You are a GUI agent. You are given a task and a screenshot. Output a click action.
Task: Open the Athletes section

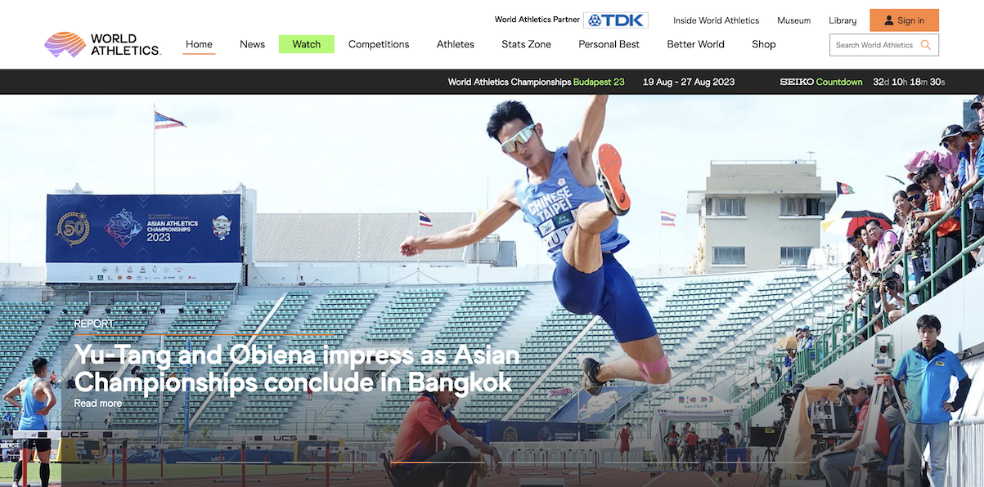[x=456, y=44]
